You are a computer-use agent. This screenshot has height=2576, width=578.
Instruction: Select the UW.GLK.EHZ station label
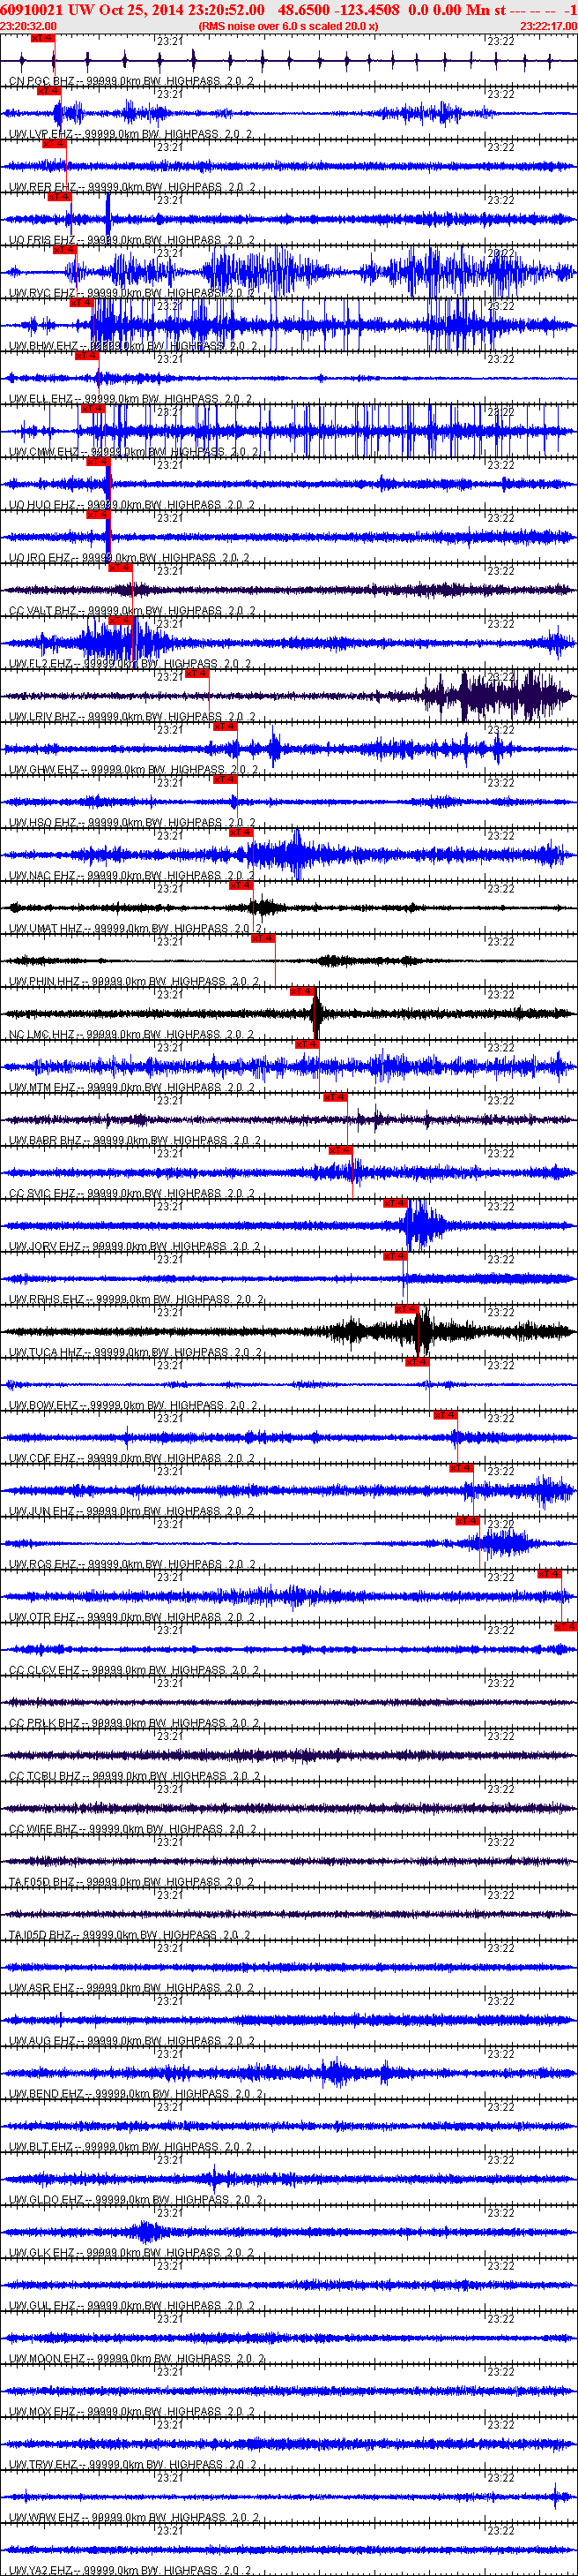coord(132,2254)
